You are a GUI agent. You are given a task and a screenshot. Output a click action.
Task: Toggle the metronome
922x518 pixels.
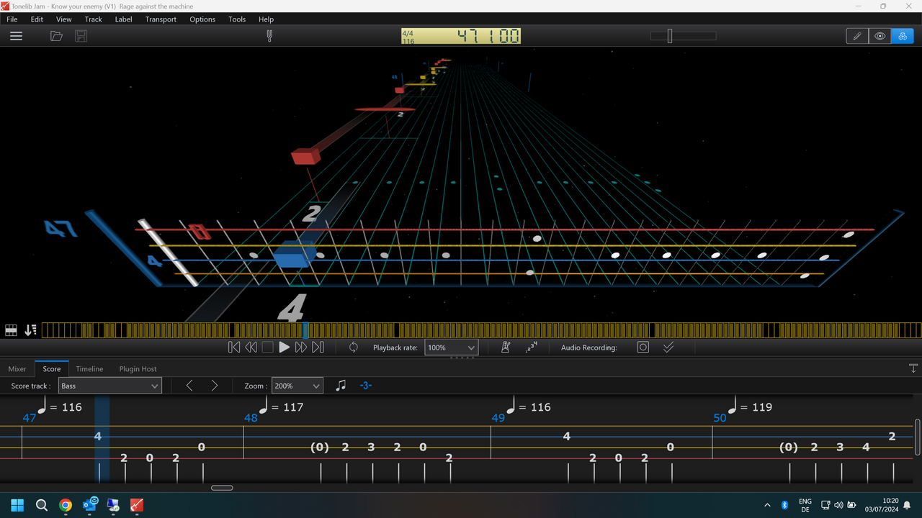[506, 347]
